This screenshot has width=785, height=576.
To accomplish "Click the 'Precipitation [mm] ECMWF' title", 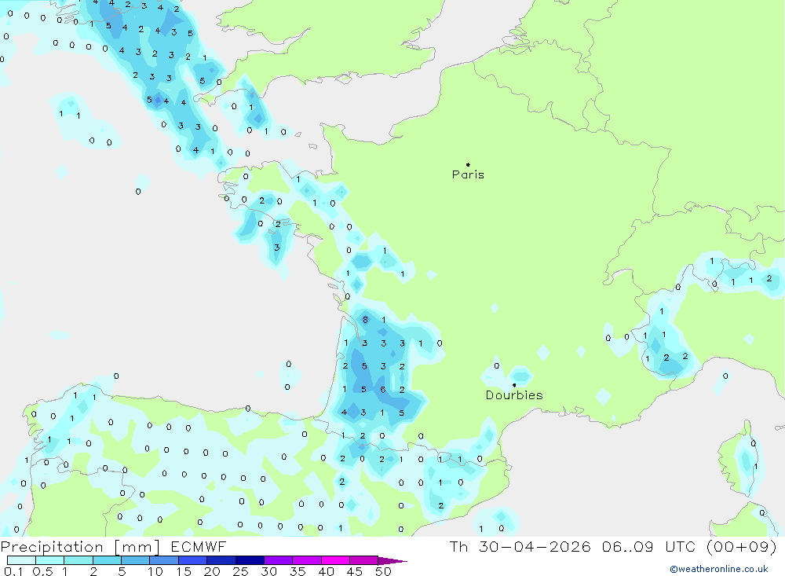I will point(114,546).
